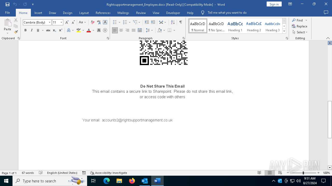Click the Distributed alignment icon
This screenshot has width=332, height=186.
point(140,30)
